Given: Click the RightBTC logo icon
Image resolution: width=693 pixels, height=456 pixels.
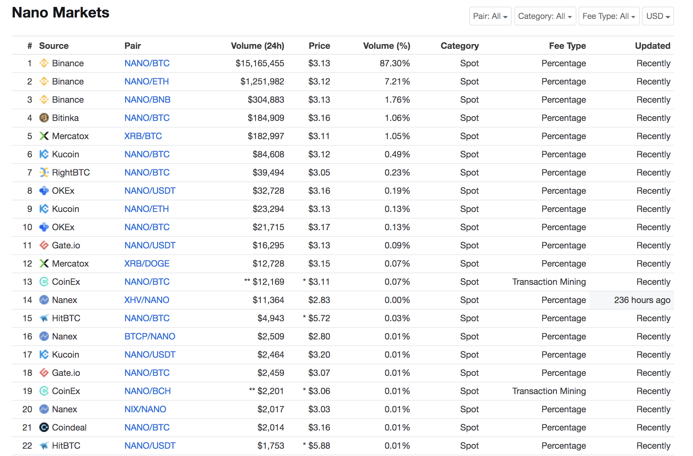Looking at the screenshot, I should (x=44, y=173).
